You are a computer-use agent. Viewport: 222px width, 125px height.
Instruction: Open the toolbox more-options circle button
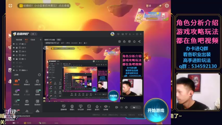39,75
